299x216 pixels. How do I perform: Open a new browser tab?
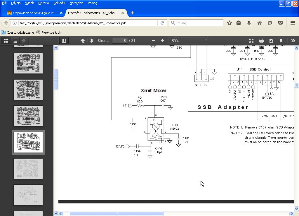point(132,13)
